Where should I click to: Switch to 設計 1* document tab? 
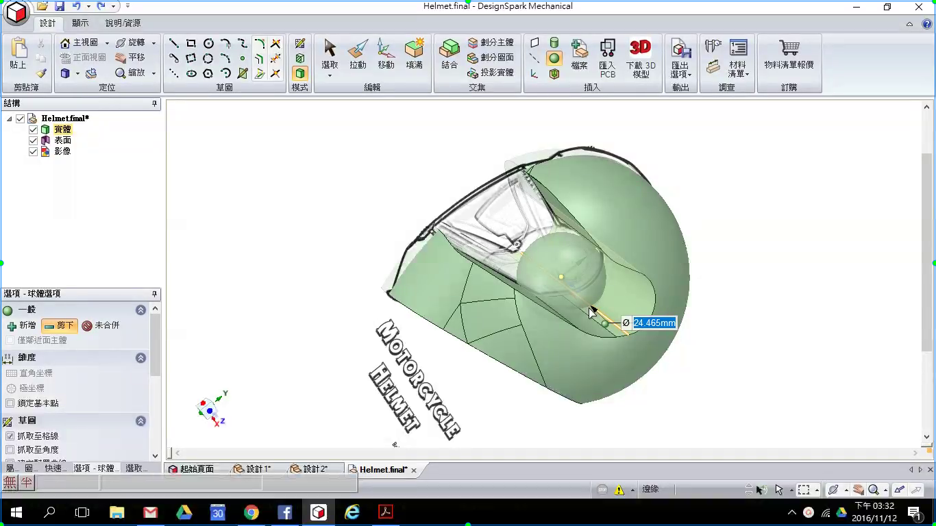(x=252, y=469)
